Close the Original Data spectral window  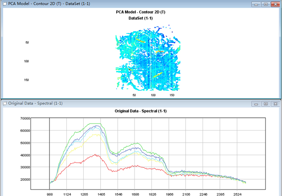[x=274, y=104]
